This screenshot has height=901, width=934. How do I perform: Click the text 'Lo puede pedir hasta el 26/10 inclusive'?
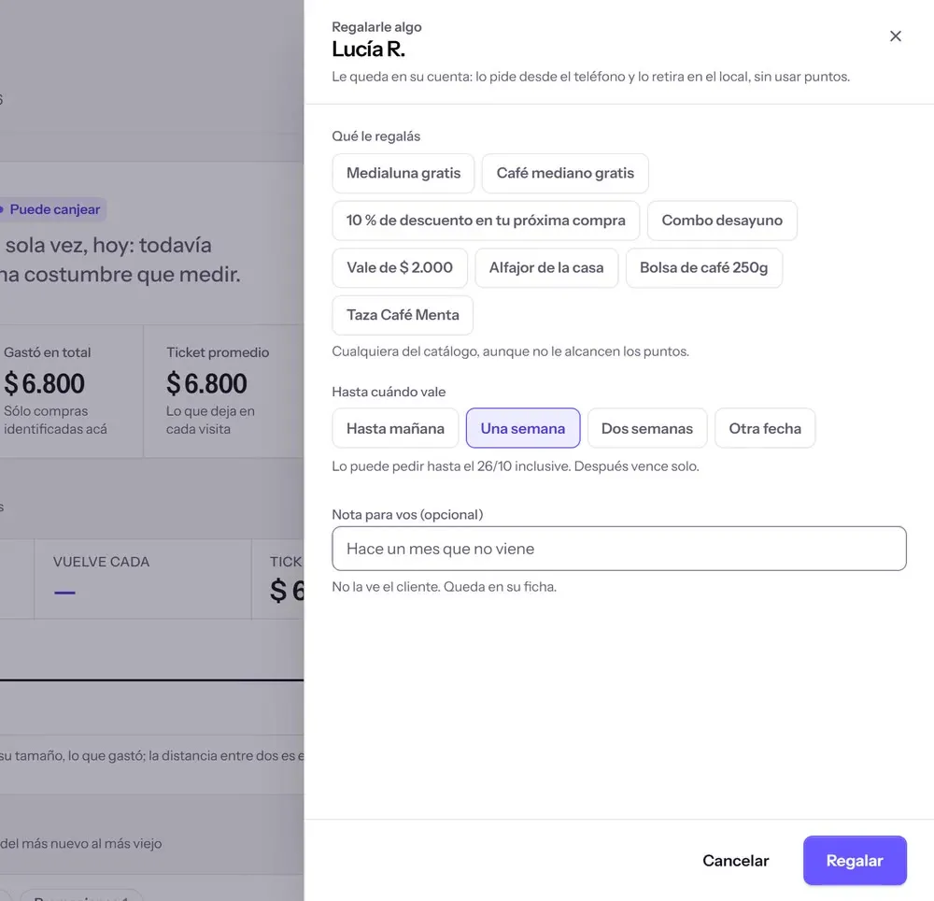coord(451,466)
